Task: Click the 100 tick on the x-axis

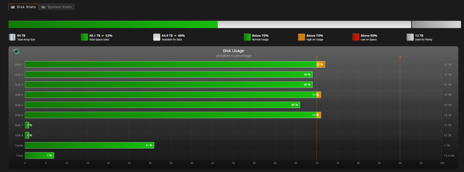Action: point(442,163)
